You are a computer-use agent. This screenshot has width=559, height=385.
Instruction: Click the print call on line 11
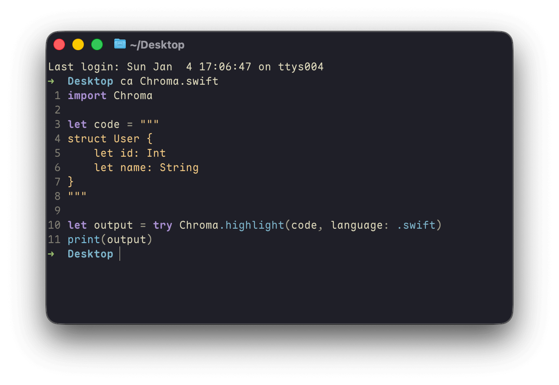pyautogui.click(x=84, y=239)
